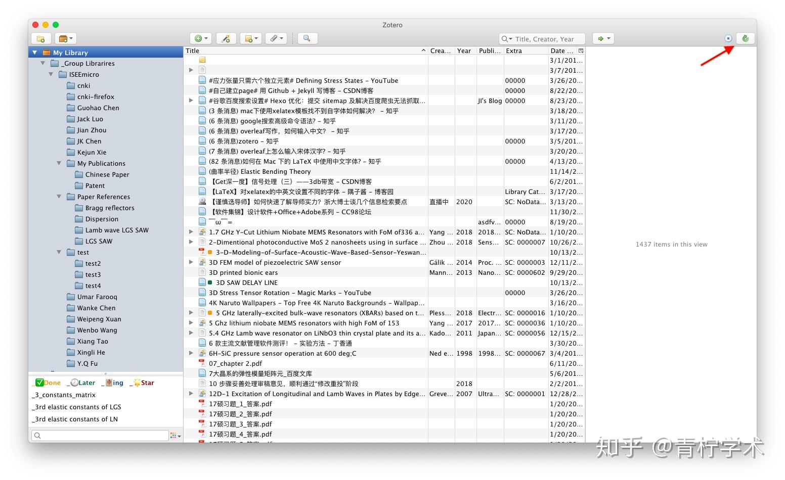785x480 pixels.
Task: Sort items by the Date column header
Action: click(x=562, y=51)
